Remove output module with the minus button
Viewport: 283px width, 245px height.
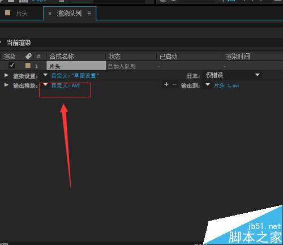pos(174,84)
